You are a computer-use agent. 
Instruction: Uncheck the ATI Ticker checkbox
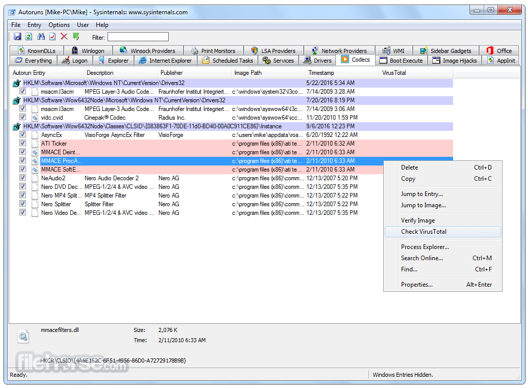pyautogui.click(x=22, y=143)
